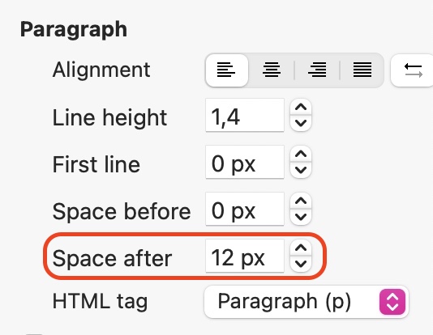This screenshot has width=433, height=335.
Task: Align paragraph text to the right
Action: [317, 70]
